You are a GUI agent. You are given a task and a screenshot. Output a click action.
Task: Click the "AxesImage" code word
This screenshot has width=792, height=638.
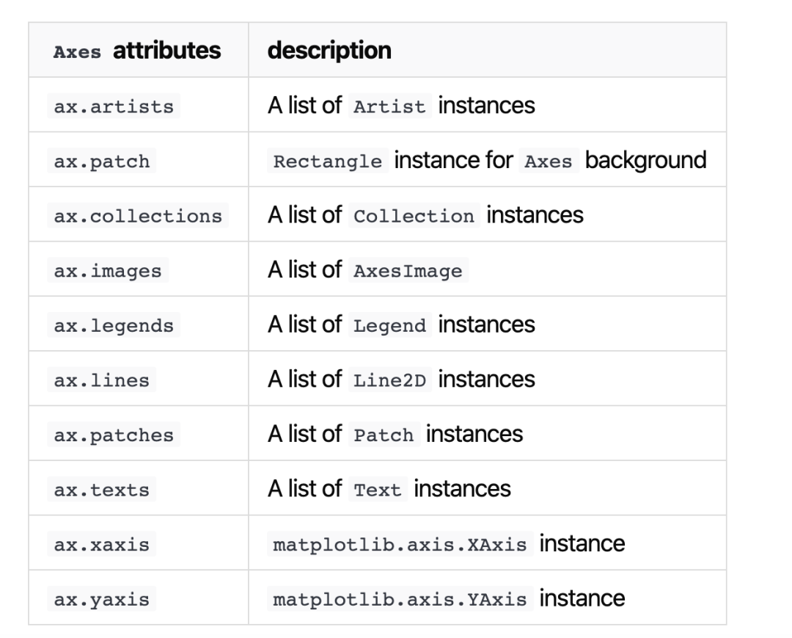coord(408,271)
